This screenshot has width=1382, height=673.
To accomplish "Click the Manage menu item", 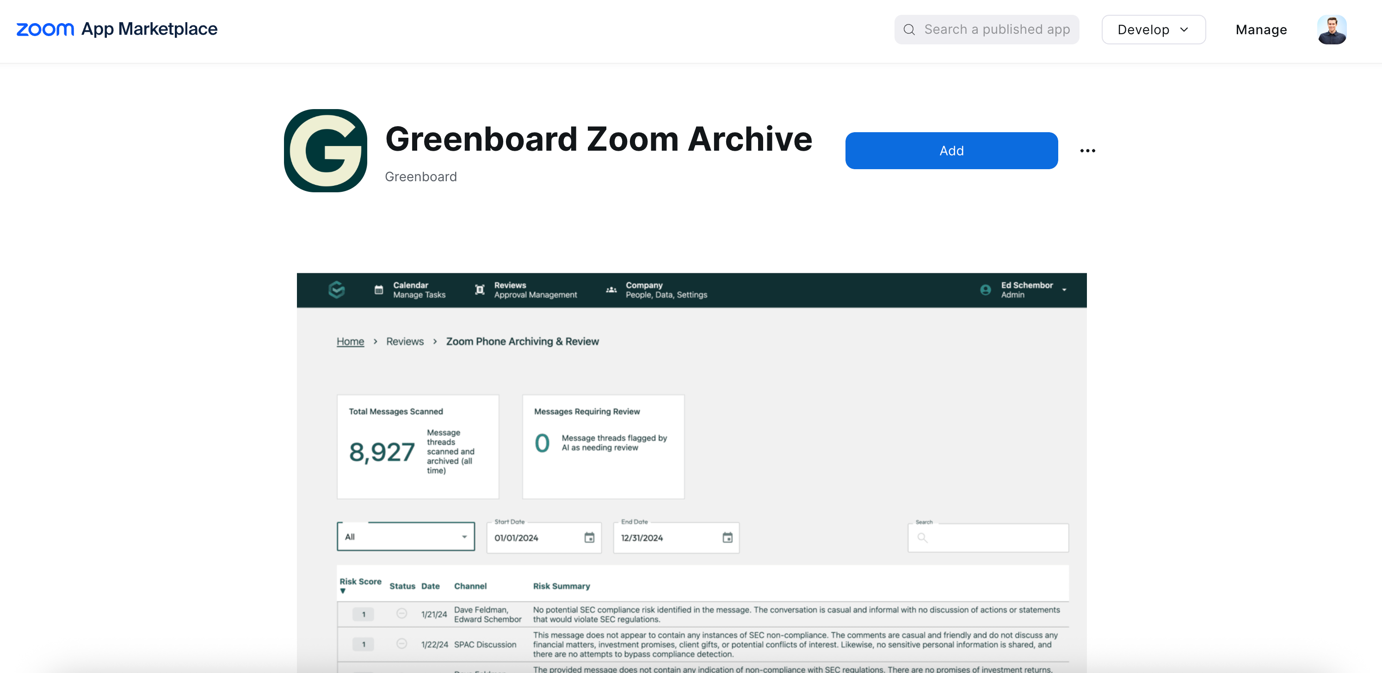I will 1261,30.
